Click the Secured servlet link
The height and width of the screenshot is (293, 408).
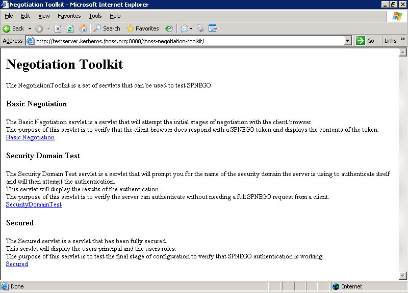click(17, 264)
